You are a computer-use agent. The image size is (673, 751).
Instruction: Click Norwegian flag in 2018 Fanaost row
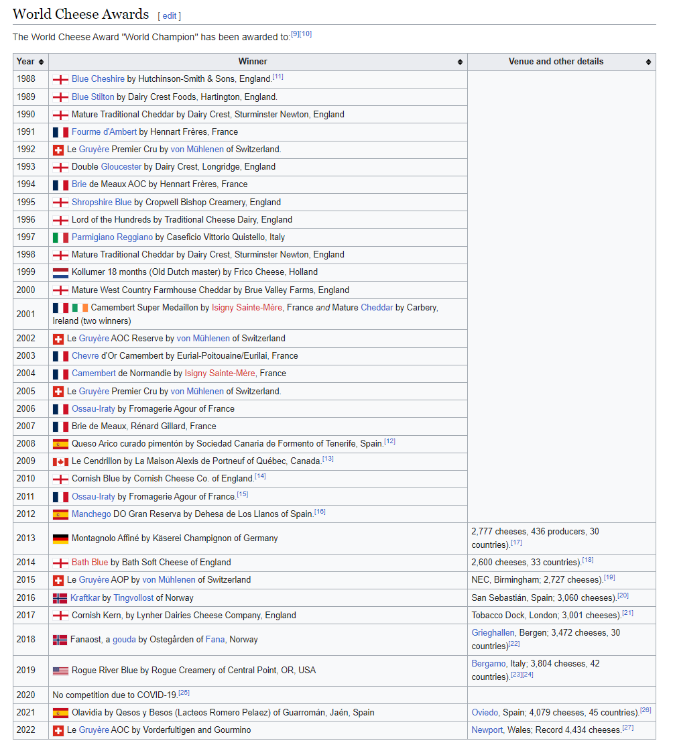(x=60, y=640)
